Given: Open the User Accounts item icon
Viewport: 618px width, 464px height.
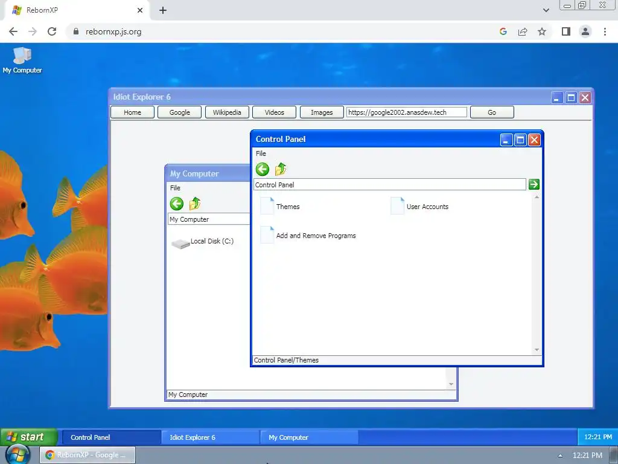Looking at the screenshot, I should pos(397,206).
